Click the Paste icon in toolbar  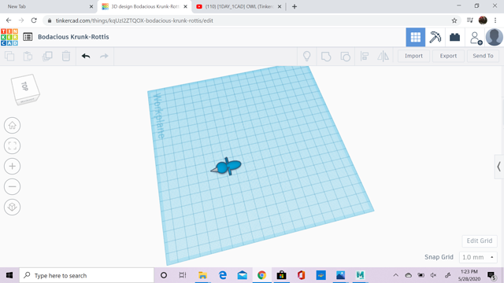(28, 56)
